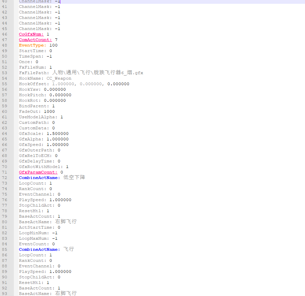
Task: Click the Once: 0 line
Action: point(29,62)
